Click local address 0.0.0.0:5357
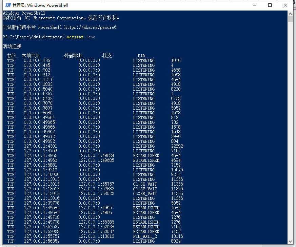This screenshot has width=296, height=247. point(38,94)
